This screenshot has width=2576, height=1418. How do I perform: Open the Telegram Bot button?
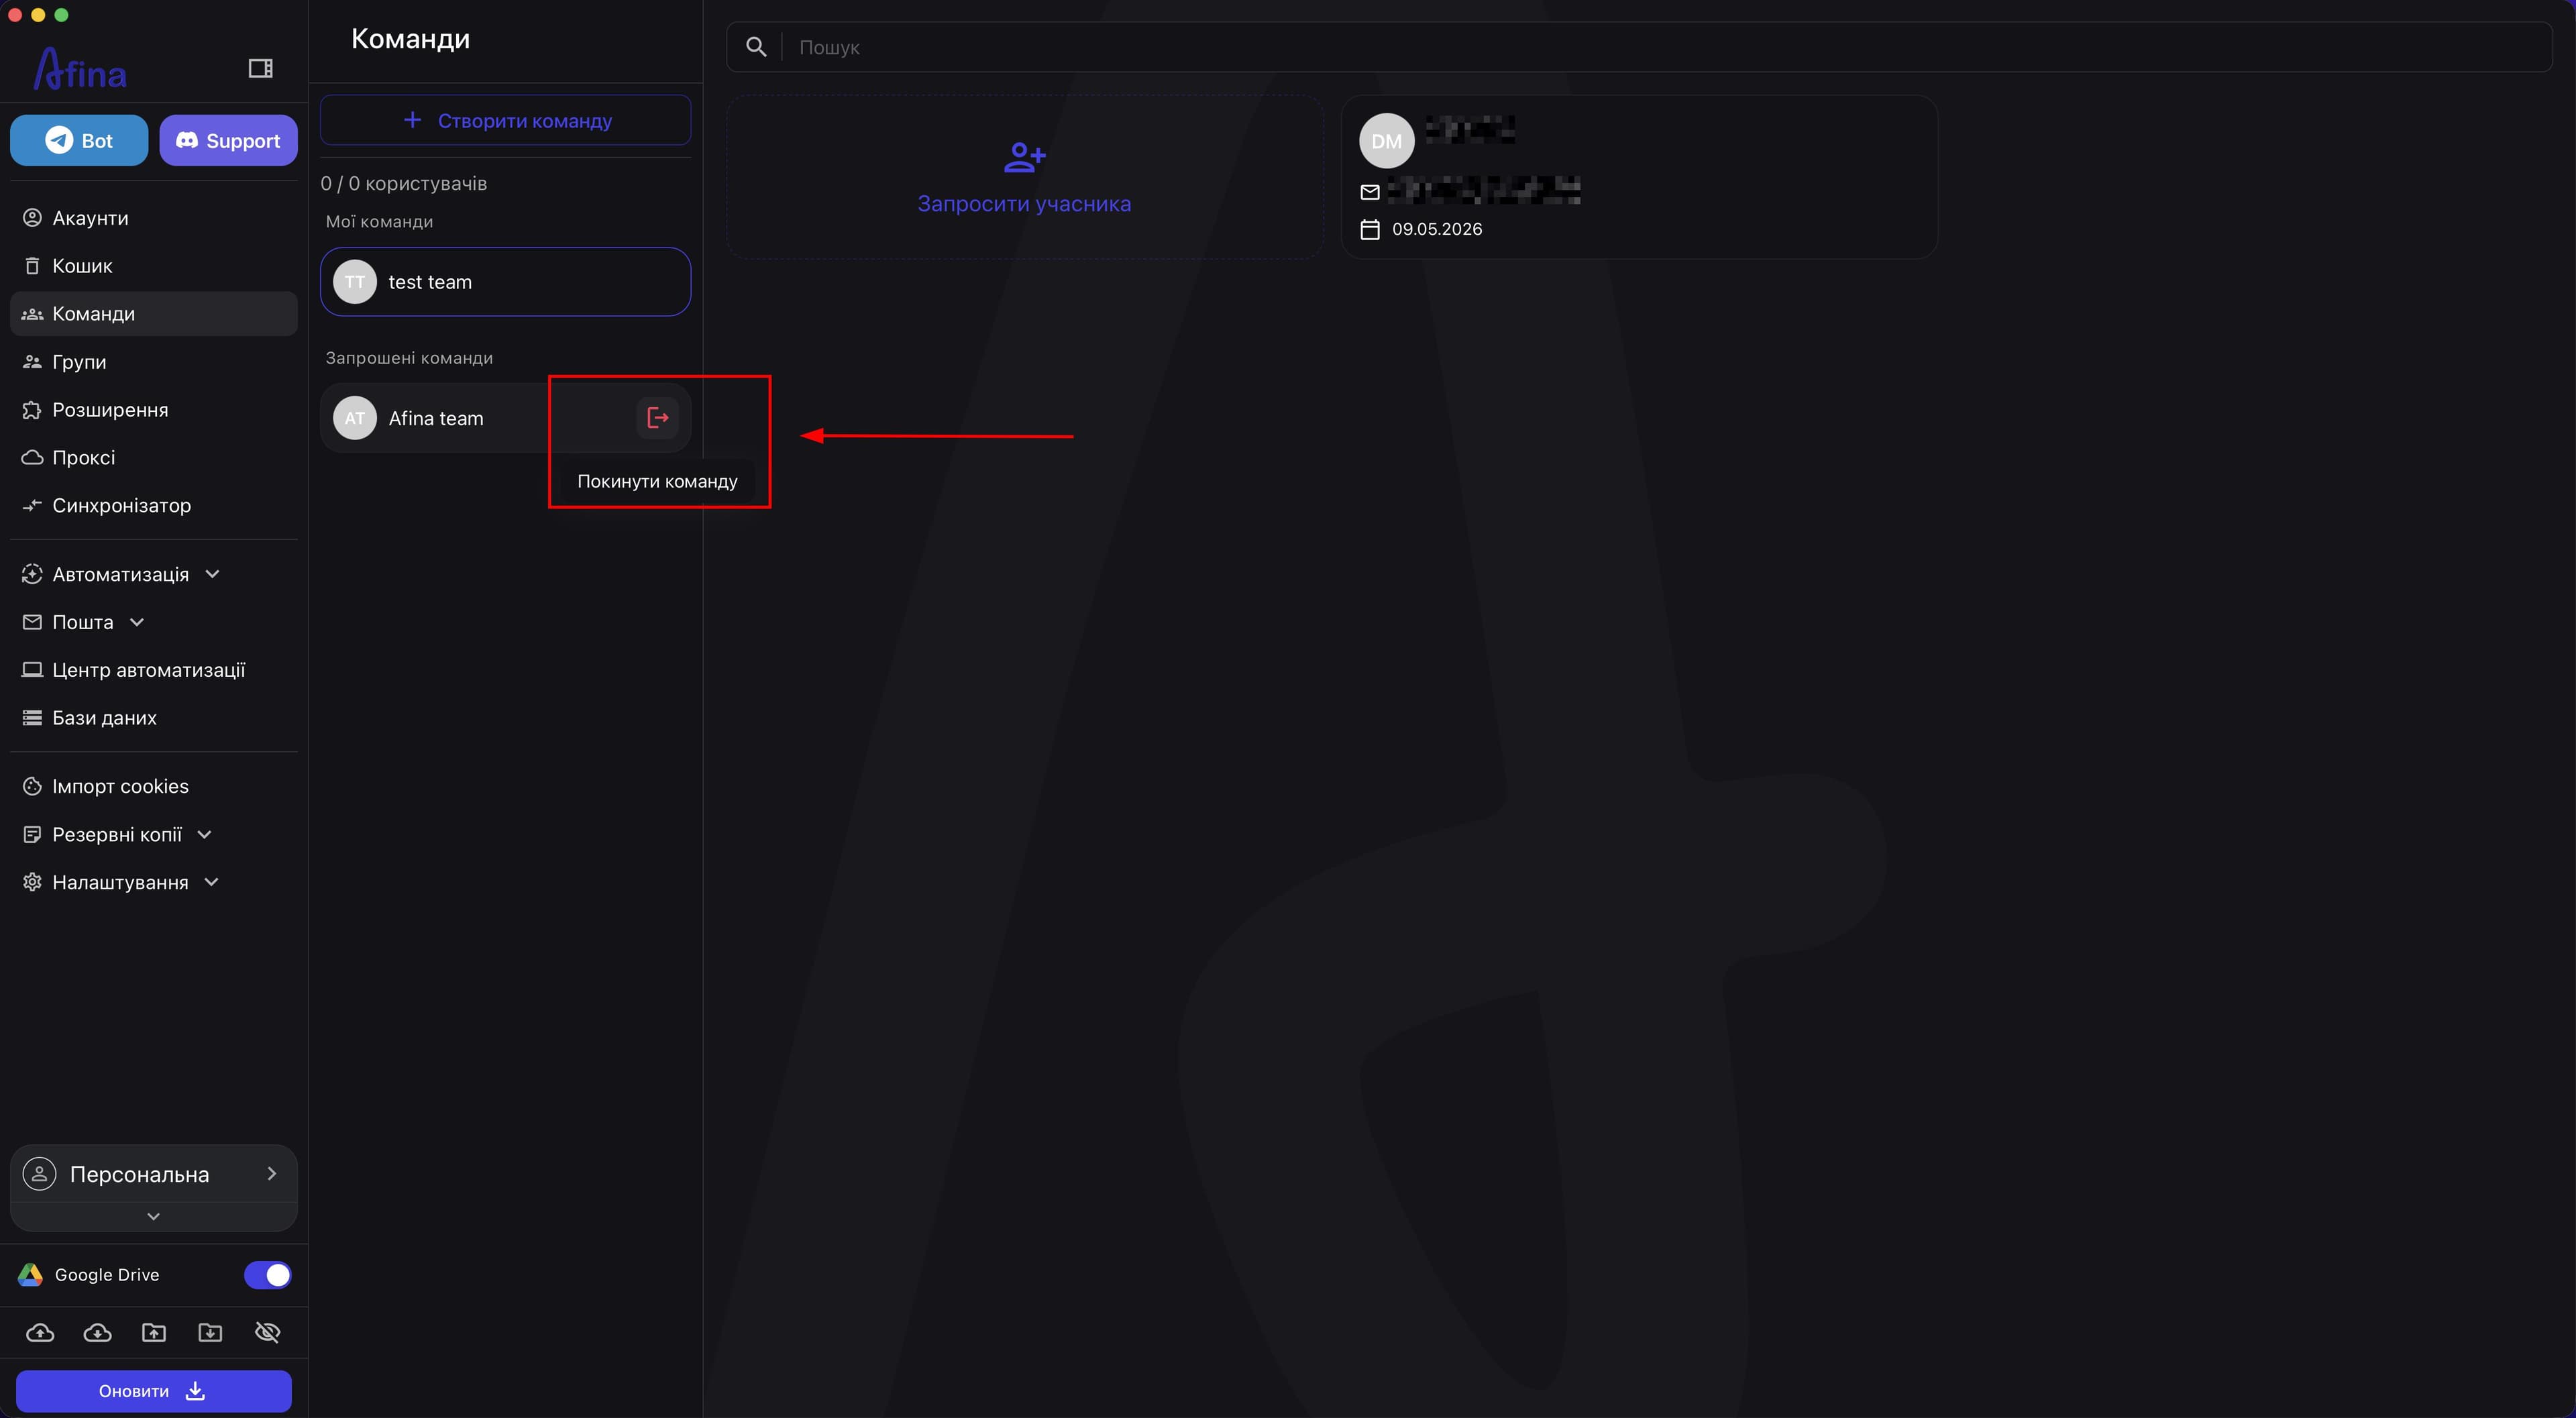(x=79, y=140)
